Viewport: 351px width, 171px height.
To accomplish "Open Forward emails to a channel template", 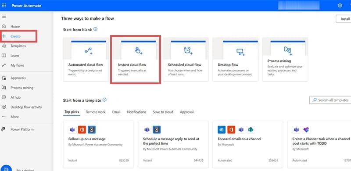I will pos(248,145).
